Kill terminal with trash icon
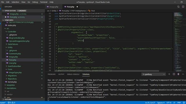 pyautogui.click(x=178, y=74)
